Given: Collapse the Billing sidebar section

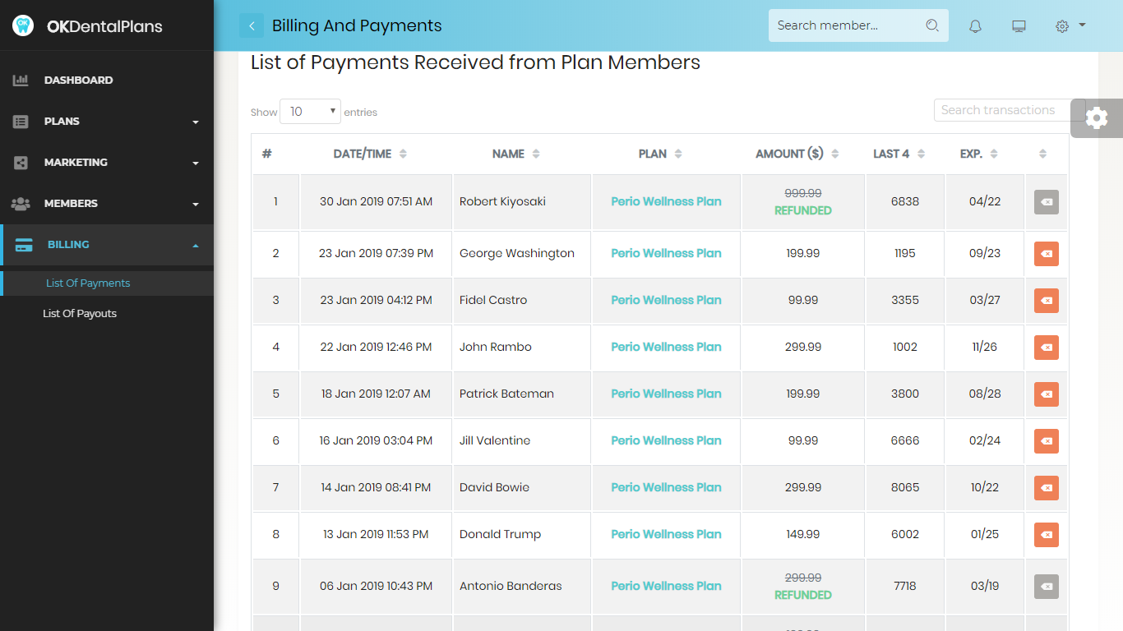Looking at the screenshot, I should coord(107,245).
